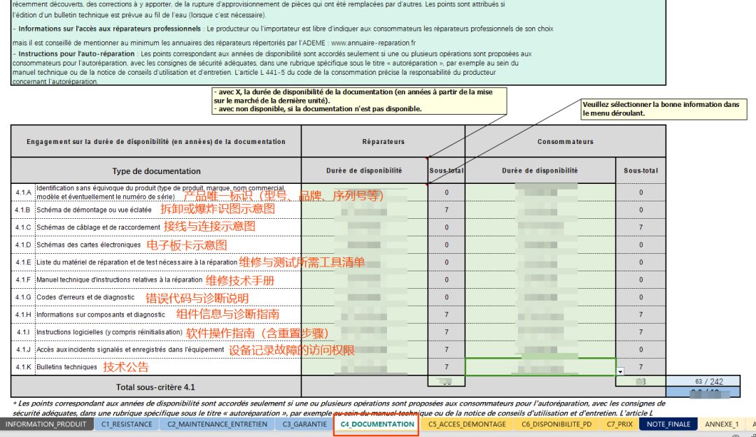Click the '63 / 242' score cell

point(703,381)
